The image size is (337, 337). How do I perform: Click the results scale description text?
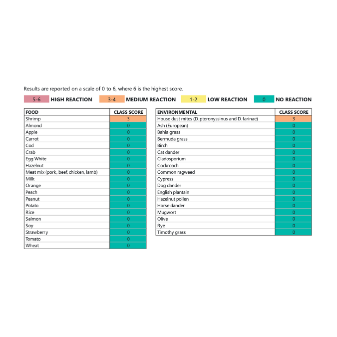click(103, 88)
